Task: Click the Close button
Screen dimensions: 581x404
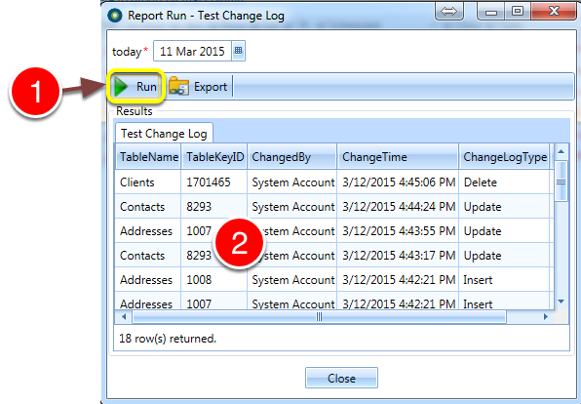Action: click(x=341, y=378)
